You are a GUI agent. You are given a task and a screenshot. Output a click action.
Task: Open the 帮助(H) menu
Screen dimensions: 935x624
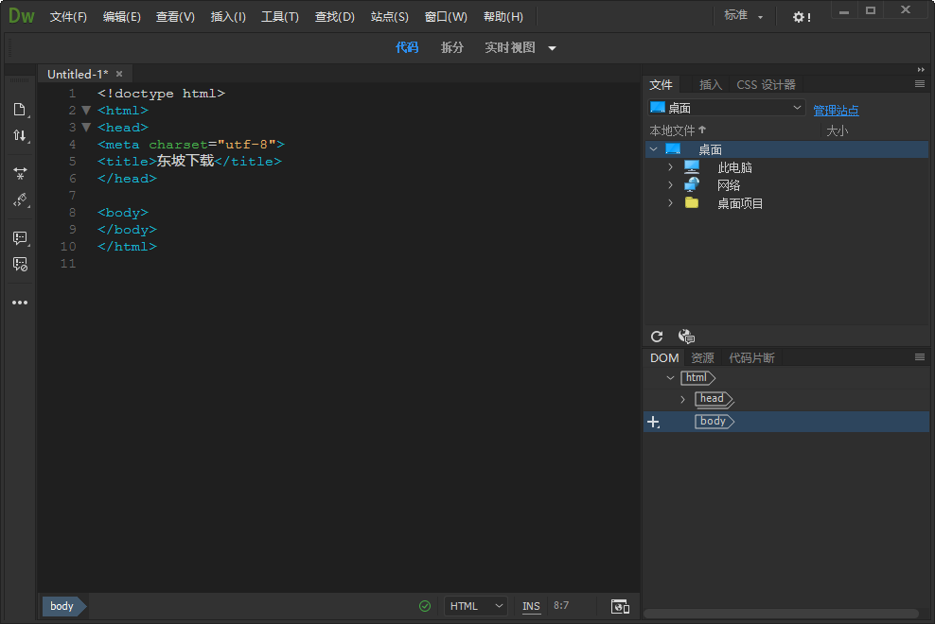pos(503,17)
